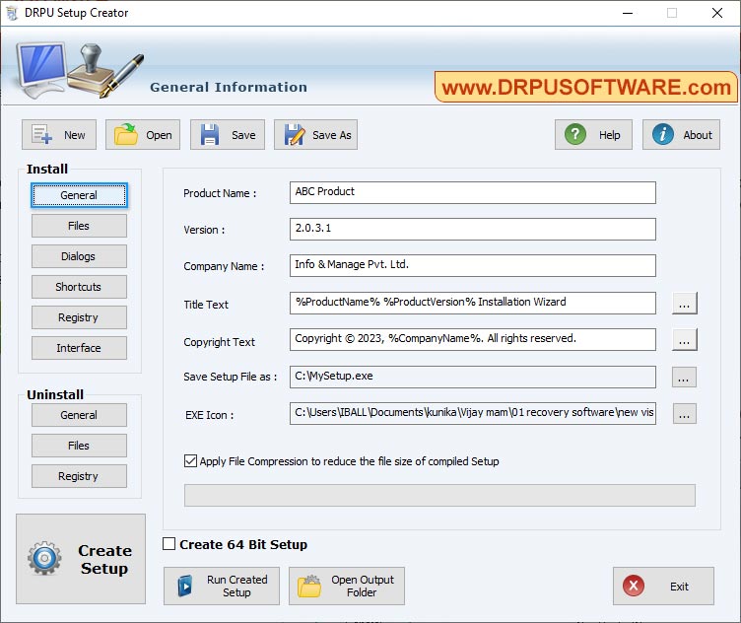Open Install Files section
The image size is (741, 623).
(x=79, y=226)
